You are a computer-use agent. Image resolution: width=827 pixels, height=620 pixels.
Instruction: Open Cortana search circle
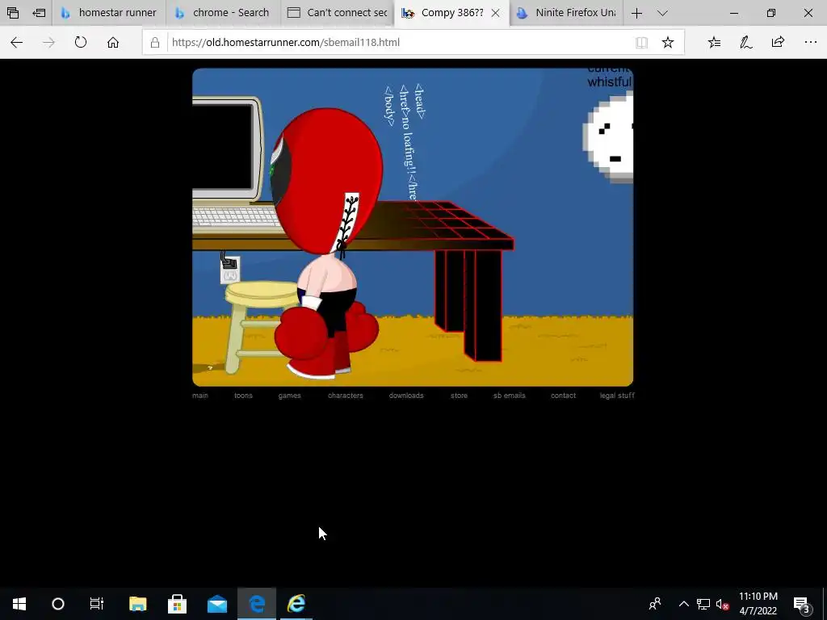58,604
